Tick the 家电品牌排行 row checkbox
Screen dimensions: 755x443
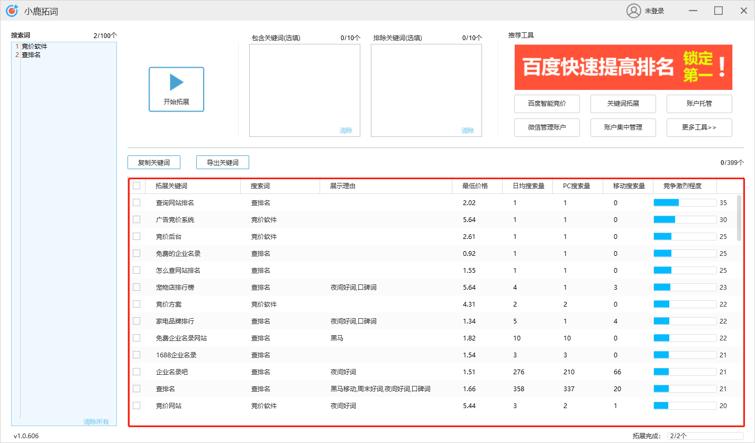[x=137, y=321]
